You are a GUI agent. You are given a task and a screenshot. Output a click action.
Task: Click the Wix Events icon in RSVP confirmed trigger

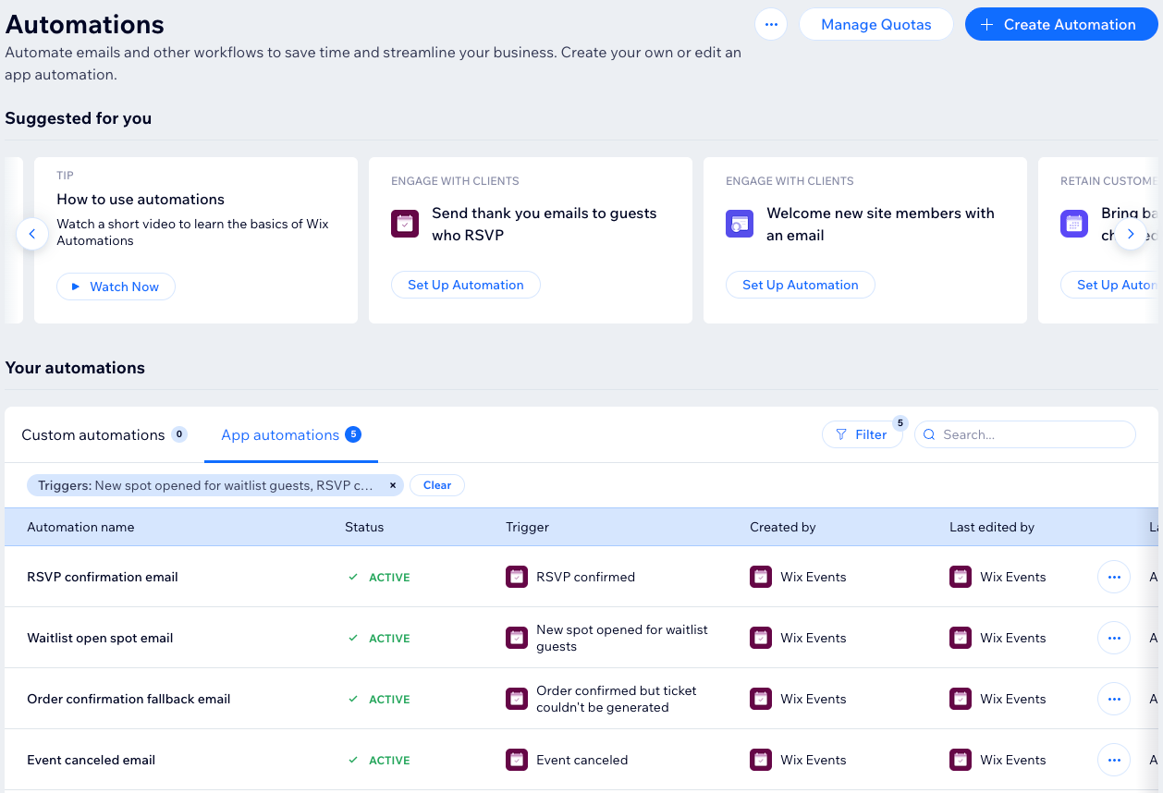point(517,577)
